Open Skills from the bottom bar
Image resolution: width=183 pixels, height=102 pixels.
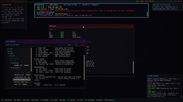pyautogui.click(x=71, y=100)
